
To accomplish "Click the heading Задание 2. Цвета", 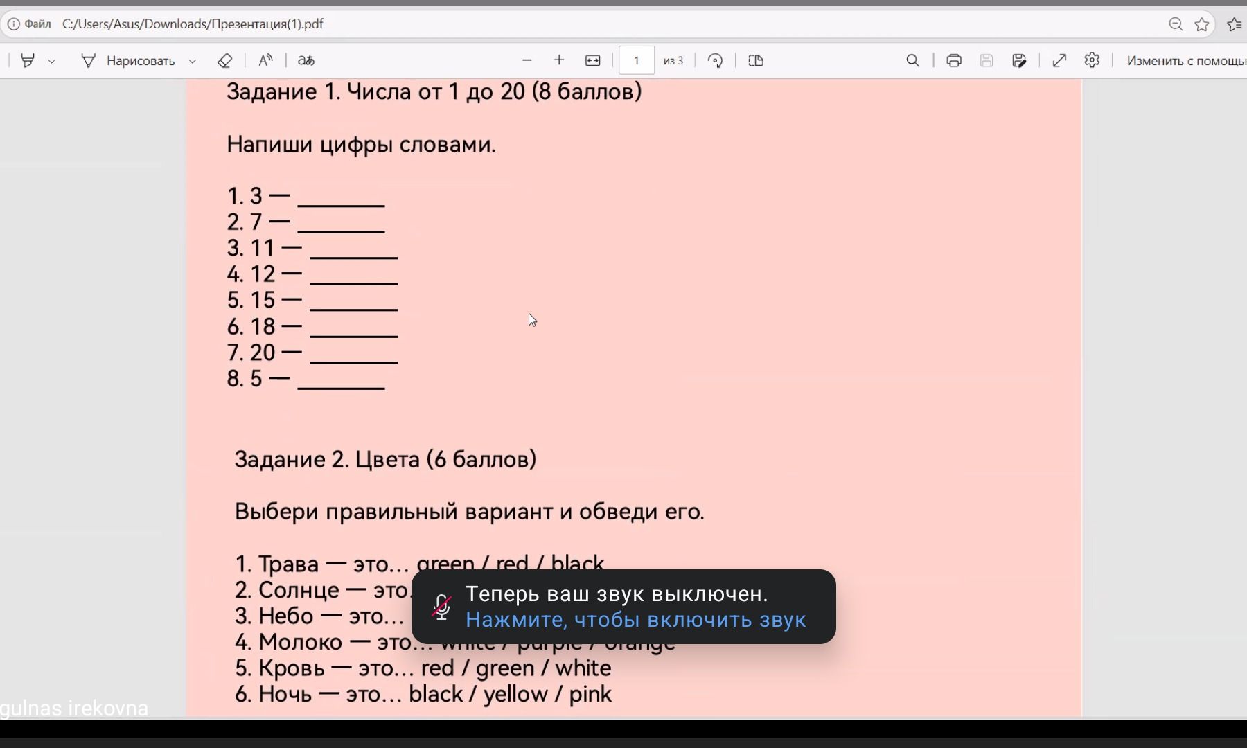I will pyautogui.click(x=385, y=460).
